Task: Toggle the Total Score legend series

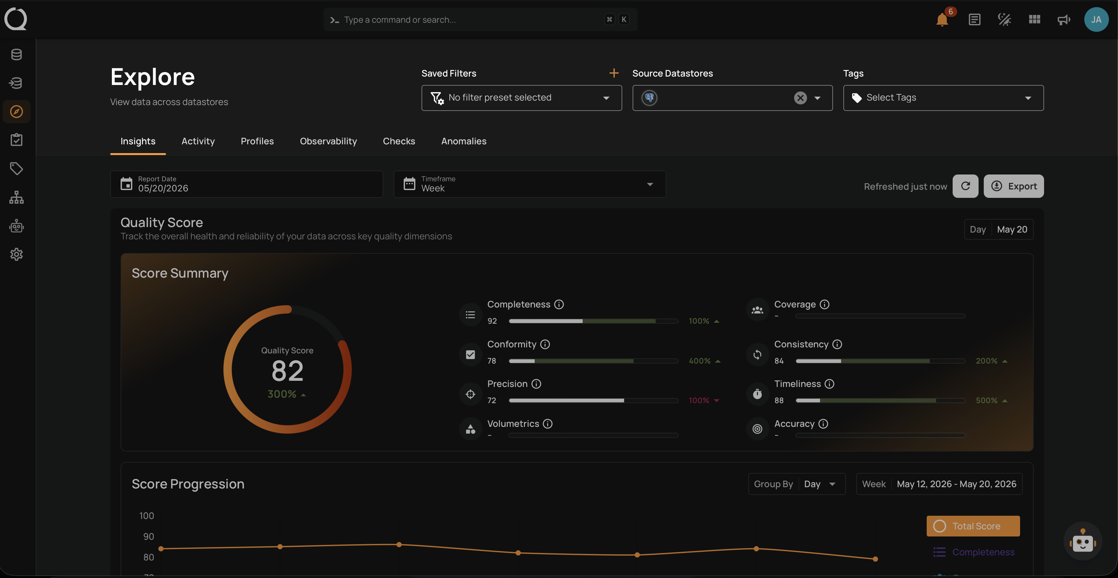Action: [973, 526]
